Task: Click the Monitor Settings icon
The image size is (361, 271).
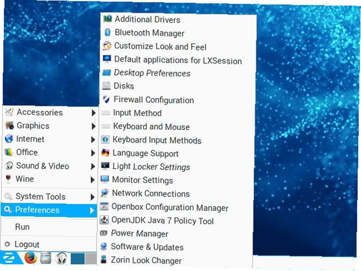Action: click(x=105, y=179)
